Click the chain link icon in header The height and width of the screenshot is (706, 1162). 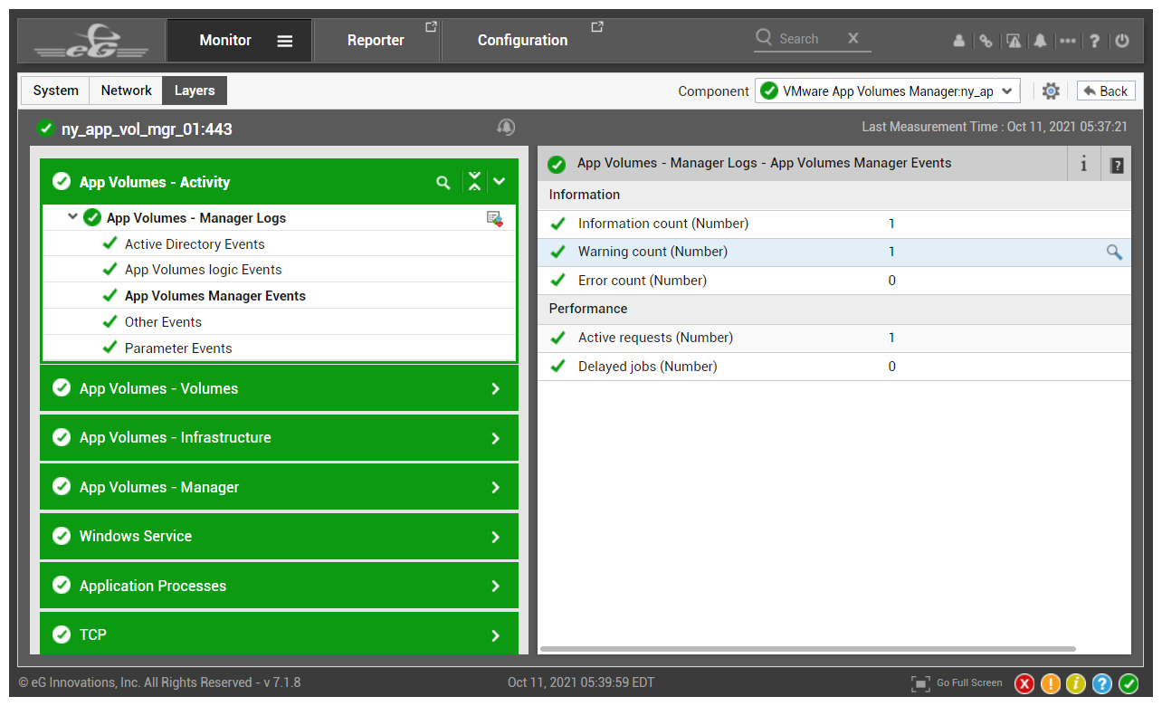pos(986,41)
